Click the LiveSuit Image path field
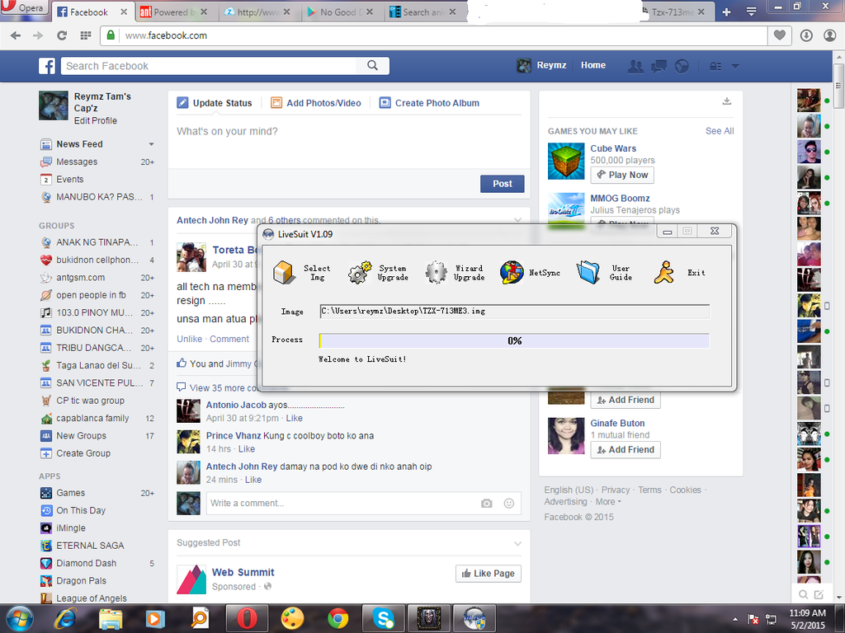This screenshot has height=633, width=845. tap(515, 311)
